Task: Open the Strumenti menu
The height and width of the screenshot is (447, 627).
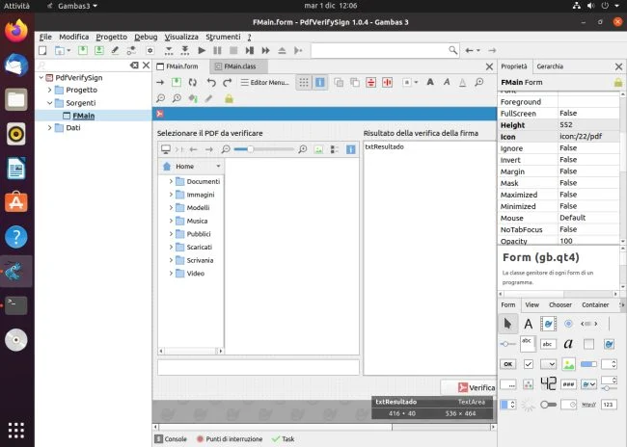Action: point(223,37)
